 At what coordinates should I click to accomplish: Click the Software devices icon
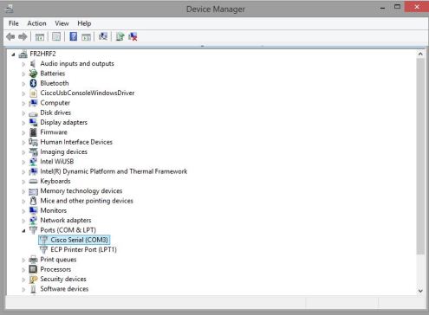pos(33,289)
